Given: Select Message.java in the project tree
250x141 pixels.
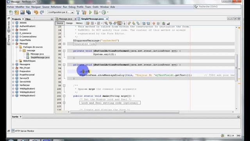Looking at the screenshot, I should coord(37,54).
